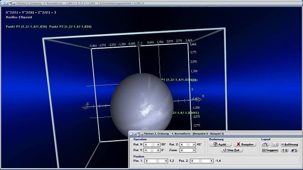303x170 pixels.
Task: Click scale label 2,771 on right axis
Action: point(193,52)
